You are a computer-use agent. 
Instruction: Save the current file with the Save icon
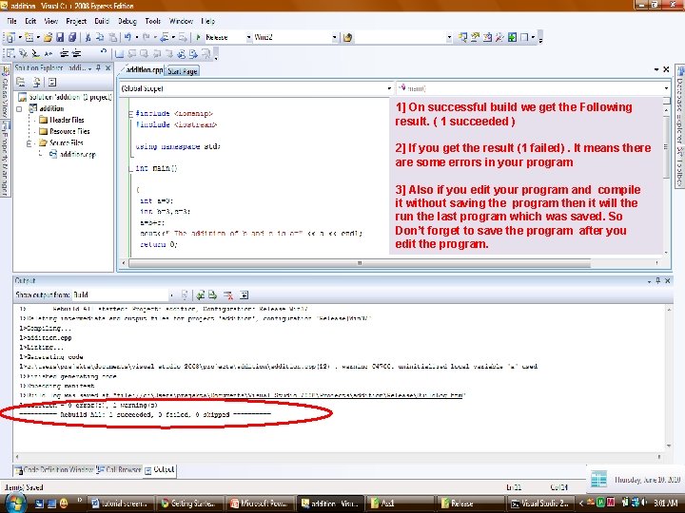(x=60, y=37)
